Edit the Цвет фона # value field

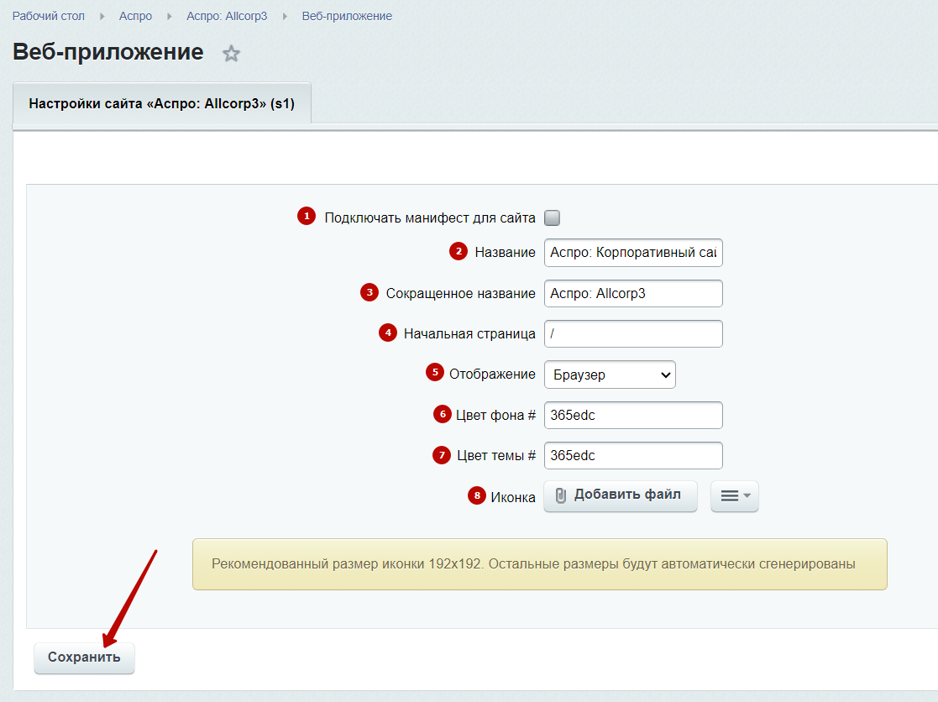633,415
